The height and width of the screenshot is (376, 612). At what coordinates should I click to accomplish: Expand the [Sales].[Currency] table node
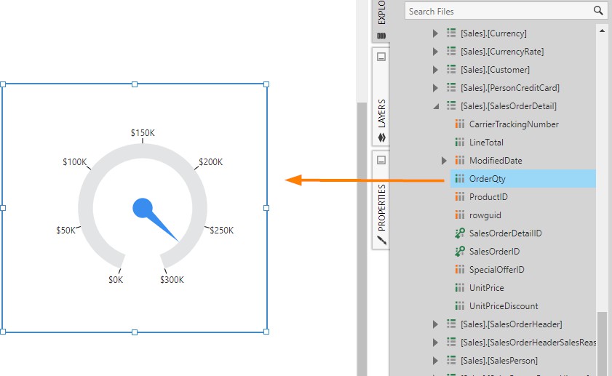point(436,33)
